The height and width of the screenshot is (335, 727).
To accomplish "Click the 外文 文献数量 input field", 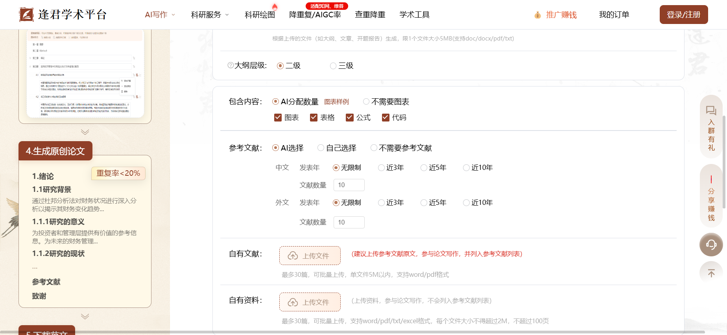I will coord(349,222).
